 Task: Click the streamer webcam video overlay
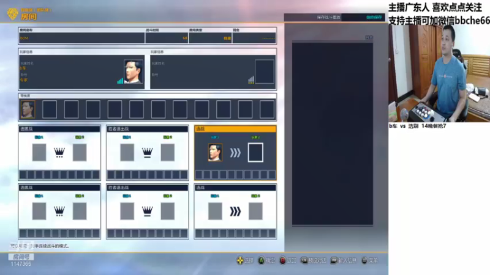(x=439, y=73)
